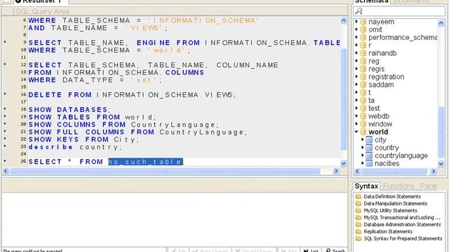
Task: Expand the countrylanguage table node
Action: coord(363,155)
